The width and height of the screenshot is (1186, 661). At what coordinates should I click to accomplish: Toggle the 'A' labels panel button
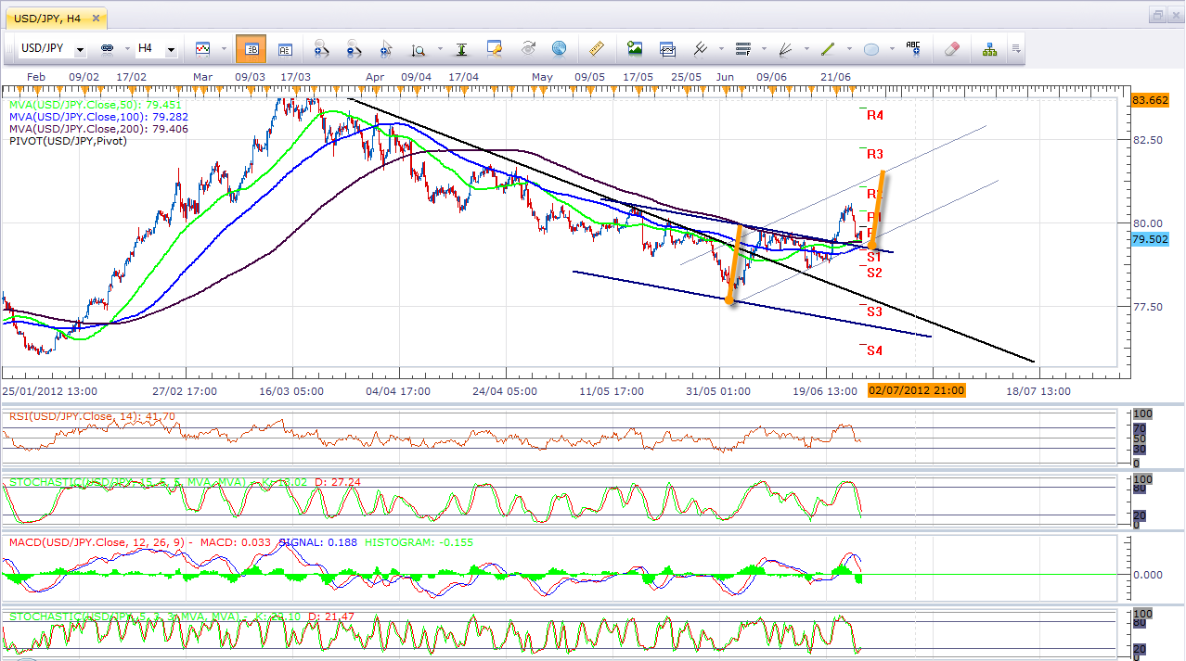tap(285, 48)
